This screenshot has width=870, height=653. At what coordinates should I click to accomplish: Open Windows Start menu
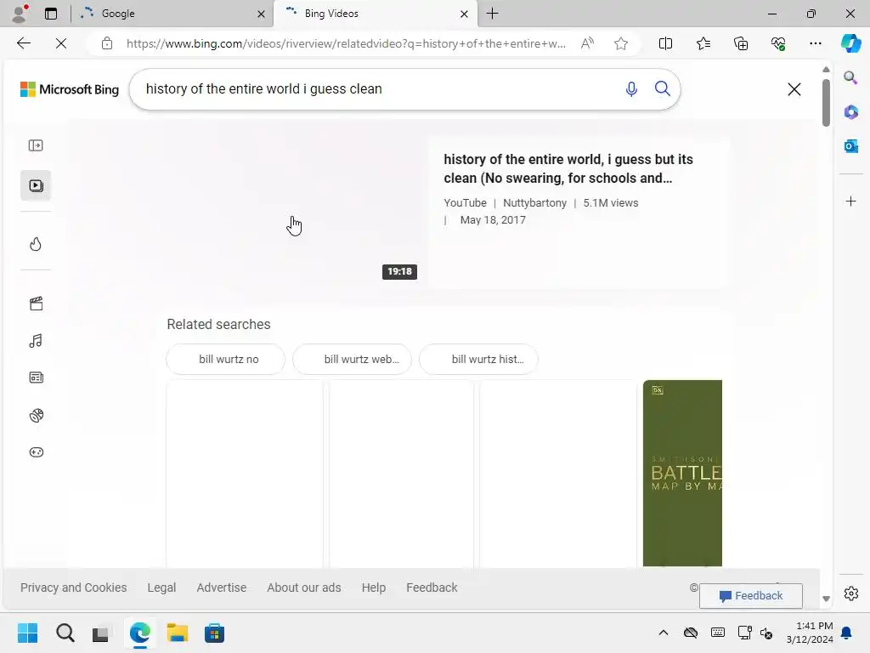coord(27,633)
